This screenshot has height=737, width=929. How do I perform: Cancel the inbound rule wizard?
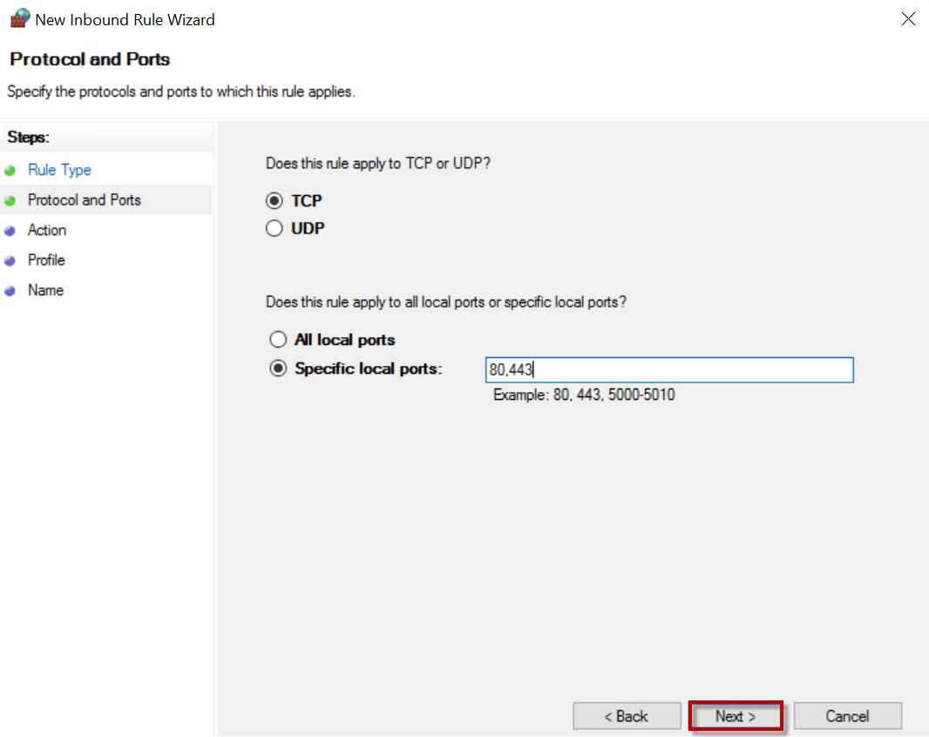(x=847, y=716)
